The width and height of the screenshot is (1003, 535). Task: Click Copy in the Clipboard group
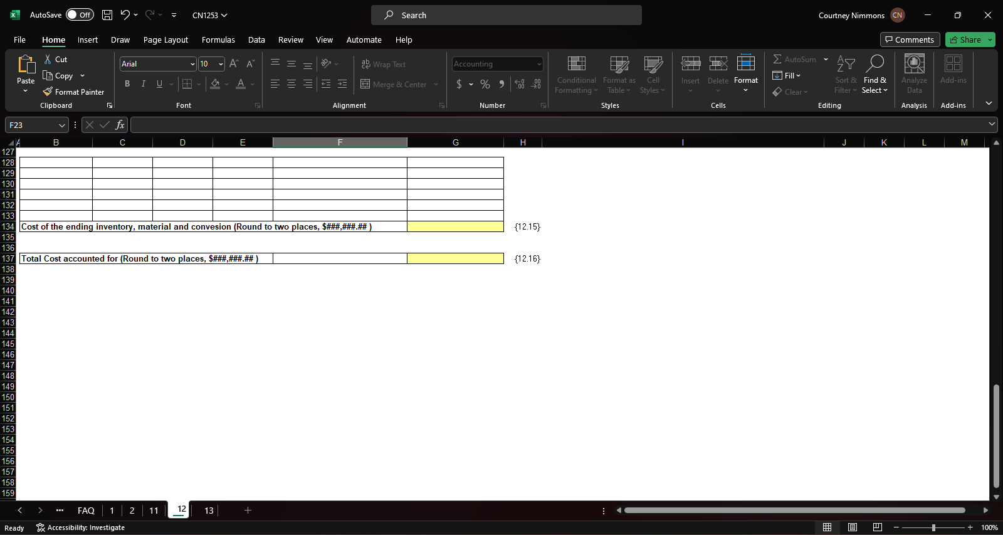(x=58, y=76)
